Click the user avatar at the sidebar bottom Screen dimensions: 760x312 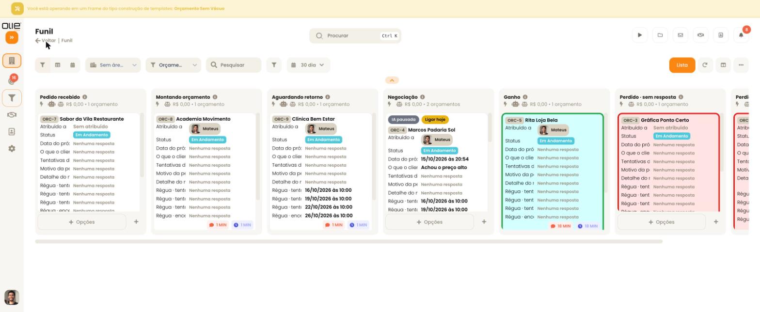(12, 297)
